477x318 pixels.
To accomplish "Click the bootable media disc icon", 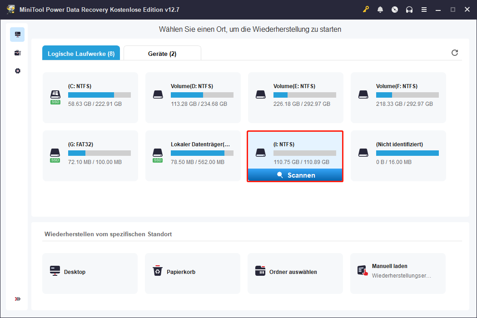I will [x=395, y=9].
